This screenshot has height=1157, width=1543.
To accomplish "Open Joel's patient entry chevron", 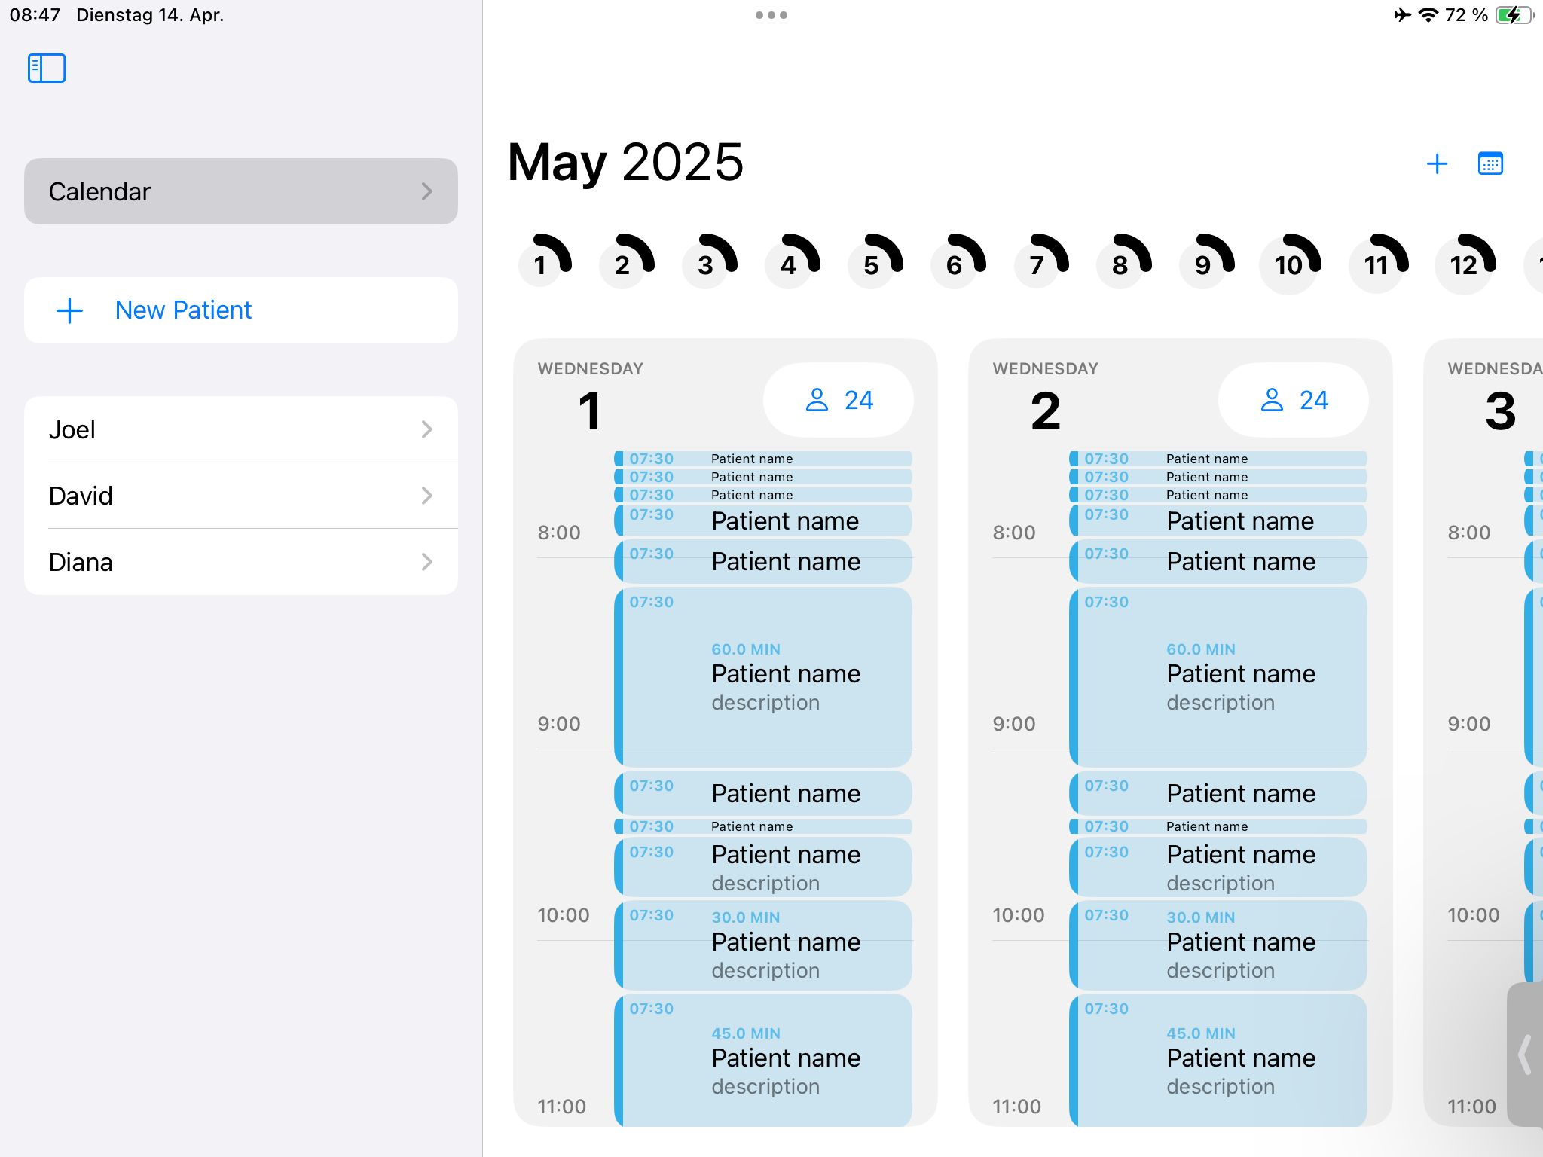I will [427, 429].
